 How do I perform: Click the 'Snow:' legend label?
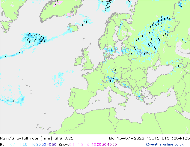tap(64, 145)
